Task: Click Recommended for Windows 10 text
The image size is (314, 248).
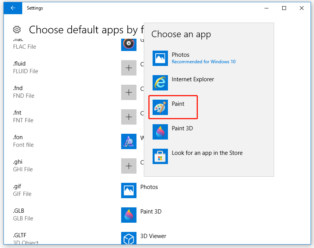Action: (x=204, y=62)
